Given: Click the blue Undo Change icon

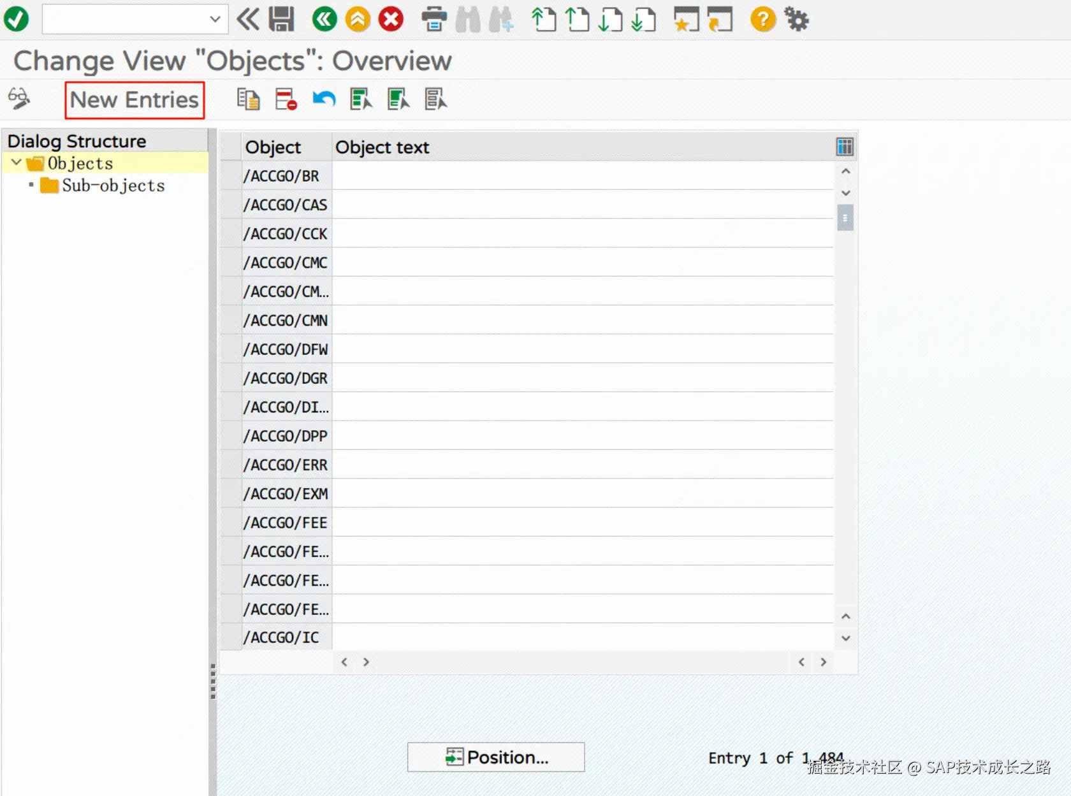Looking at the screenshot, I should point(324,99).
